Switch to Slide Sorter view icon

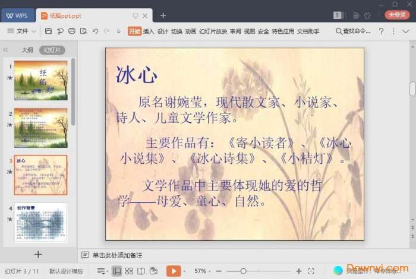(129, 271)
